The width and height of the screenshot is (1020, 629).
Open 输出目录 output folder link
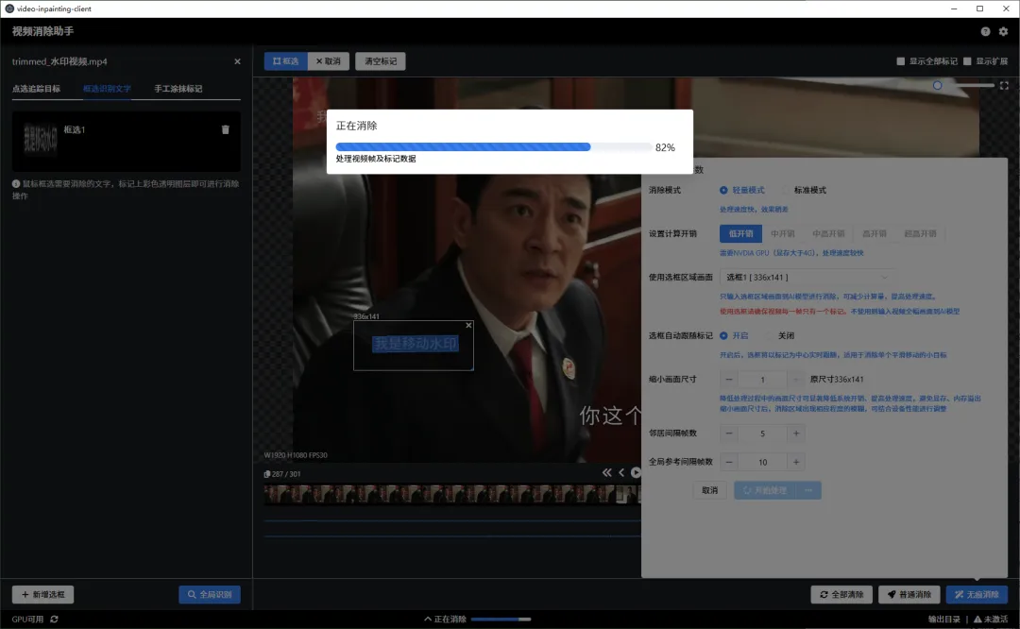point(943,620)
